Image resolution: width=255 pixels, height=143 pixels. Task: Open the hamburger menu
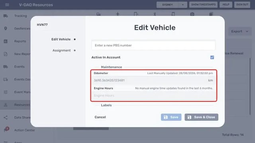[x=7, y=5]
